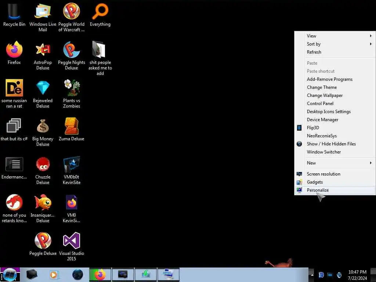Screen dimensions: 376x282
Task: Open Screen resolution settings
Action: tap(339, 174)
